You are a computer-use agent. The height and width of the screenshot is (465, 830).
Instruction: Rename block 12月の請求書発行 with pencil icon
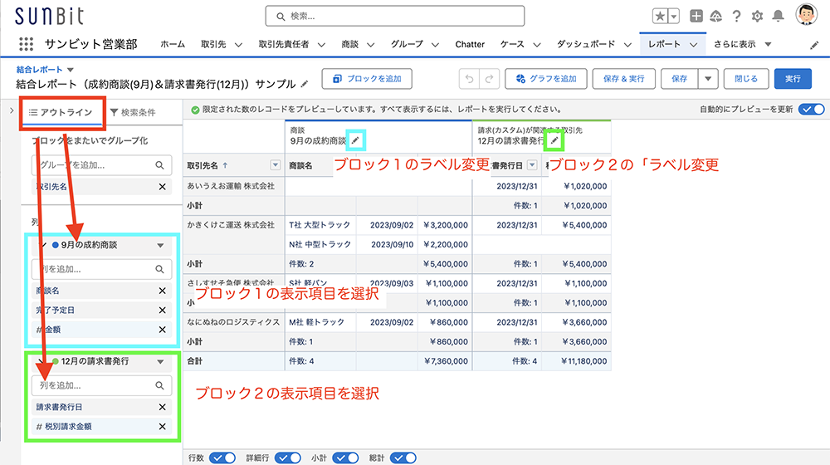pyautogui.click(x=554, y=140)
